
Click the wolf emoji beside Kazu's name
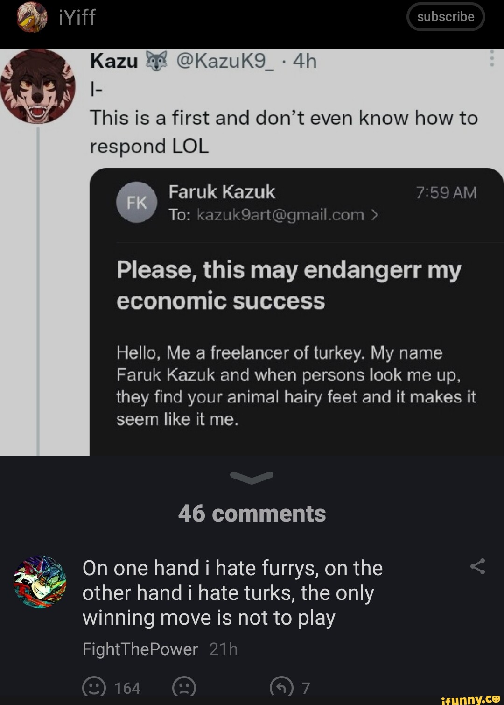coord(156,60)
